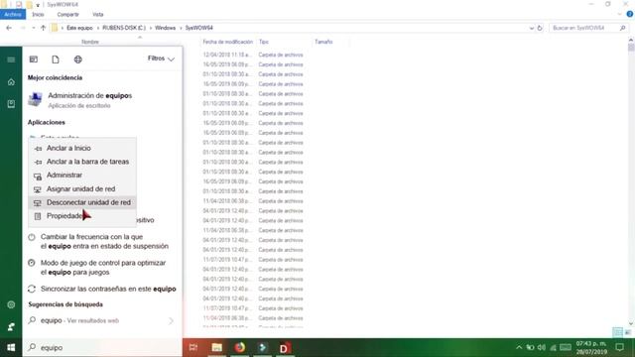The image size is (635, 357).
Task: Filter search results by Apps icon
Action: coord(34,59)
